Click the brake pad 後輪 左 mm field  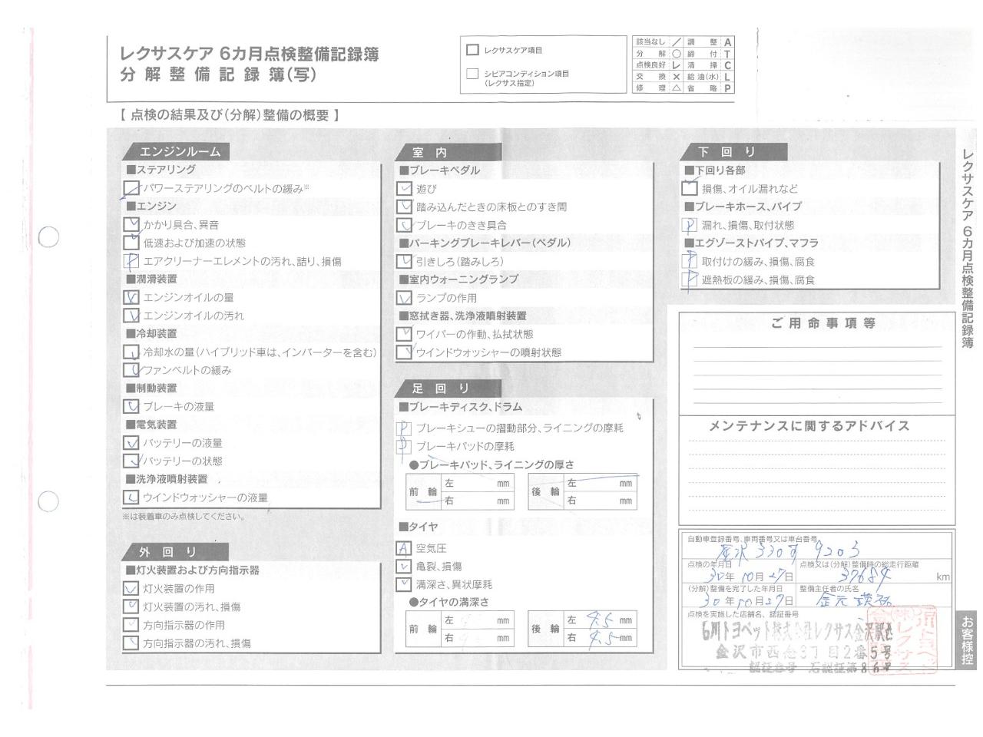[600, 484]
